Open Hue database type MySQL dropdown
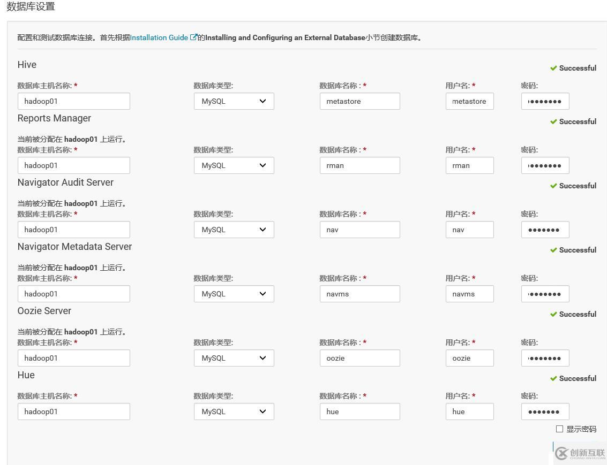 point(234,411)
